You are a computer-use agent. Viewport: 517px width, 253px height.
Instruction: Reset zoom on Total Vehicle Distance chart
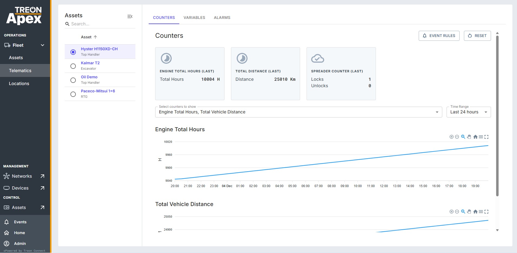coord(475,212)
